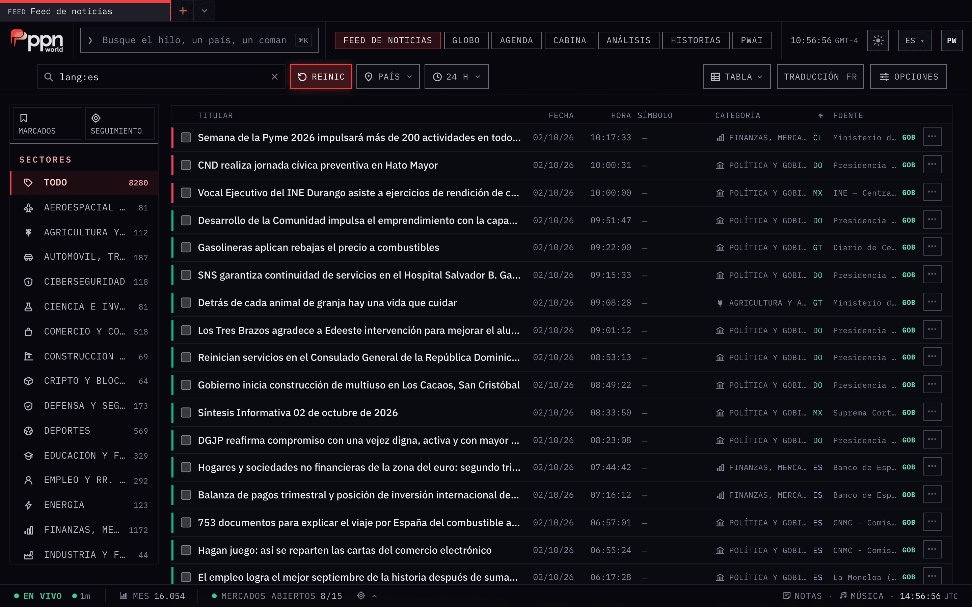Viewport: 972px width, 607px height.
Task: Select the Feed de noticias nav button
Action: pyautogui.click(x=387, y=40)
